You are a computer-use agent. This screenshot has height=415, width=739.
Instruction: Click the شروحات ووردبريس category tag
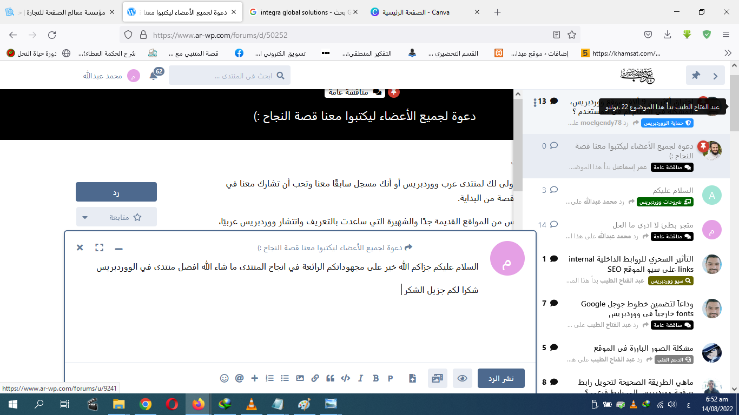(x=665, y=202)
